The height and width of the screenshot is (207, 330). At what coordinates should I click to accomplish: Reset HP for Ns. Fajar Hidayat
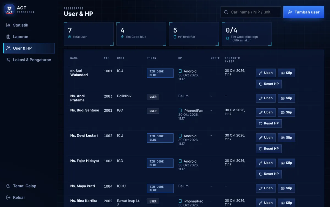point(269,174)
